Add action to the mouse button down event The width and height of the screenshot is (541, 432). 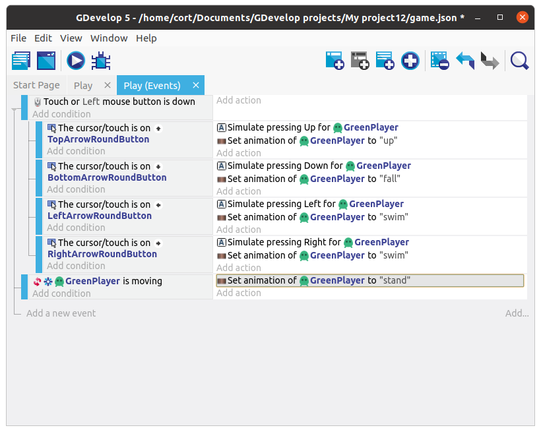[x=239, y=100]
